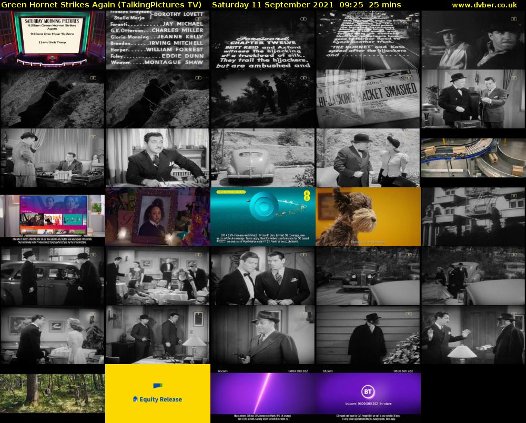This screenshot has height=423, width=526.
Task: Open the colour conveyor belt warehouse thumbnail
Action: [x=473, y=158]
